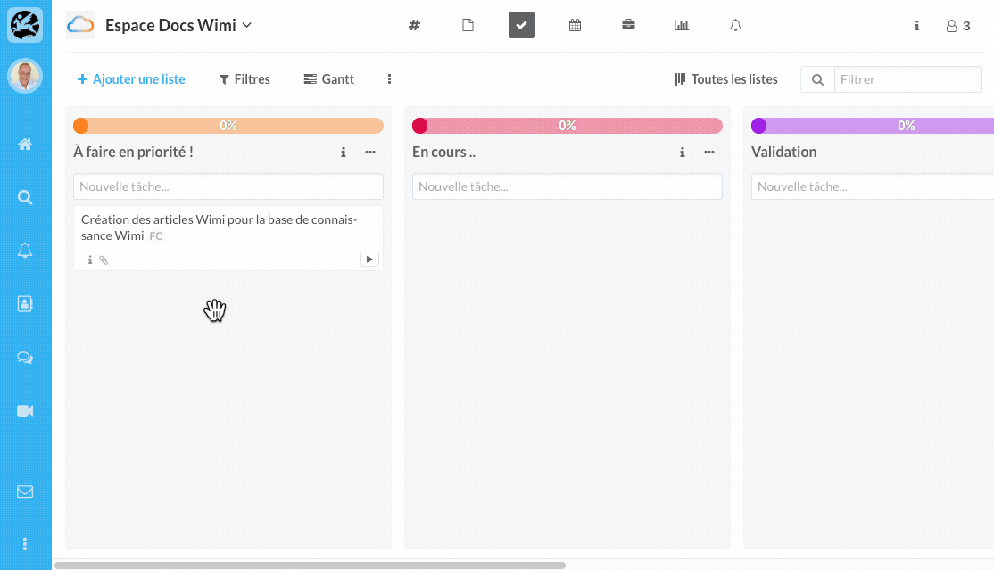The image size is (994, 570).
Task: Click the info icon of the En cours list
Action: pos(683,153)
